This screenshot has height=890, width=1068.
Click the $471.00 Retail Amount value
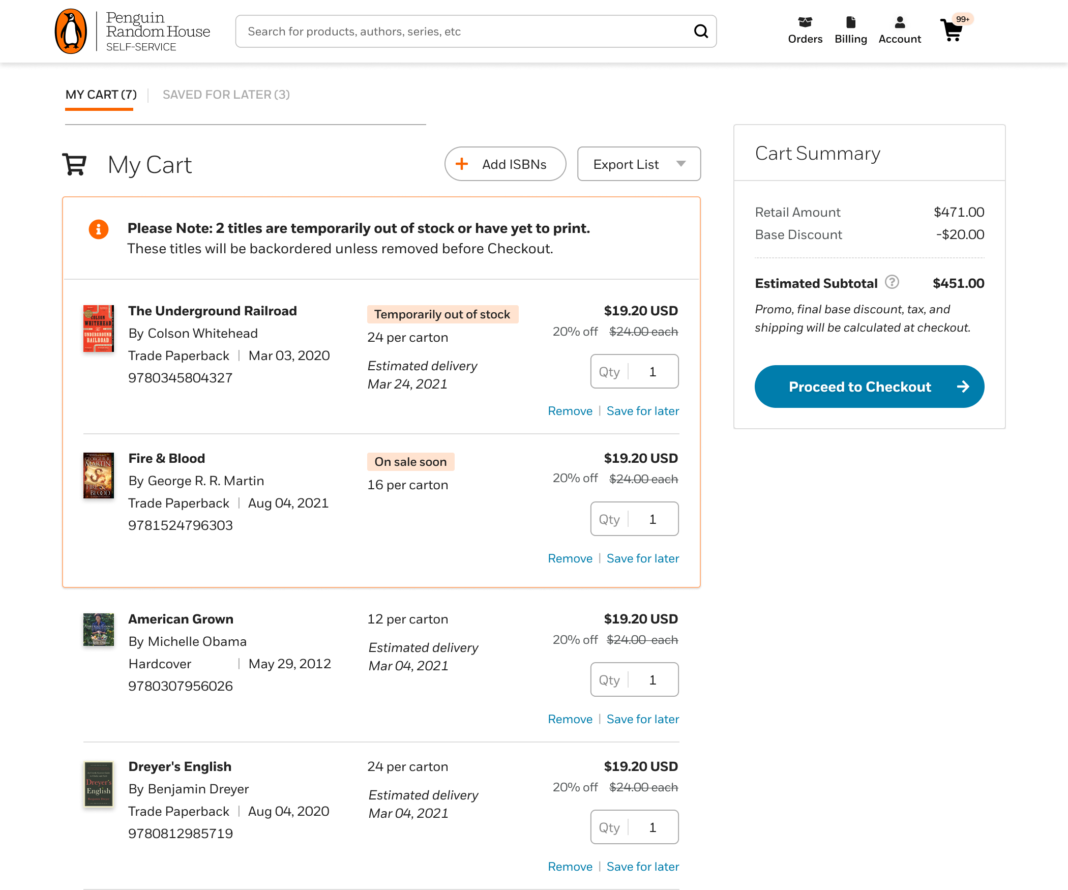(959, 212)
